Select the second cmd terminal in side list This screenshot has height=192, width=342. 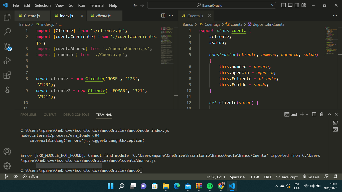click(x=335, y=129)
